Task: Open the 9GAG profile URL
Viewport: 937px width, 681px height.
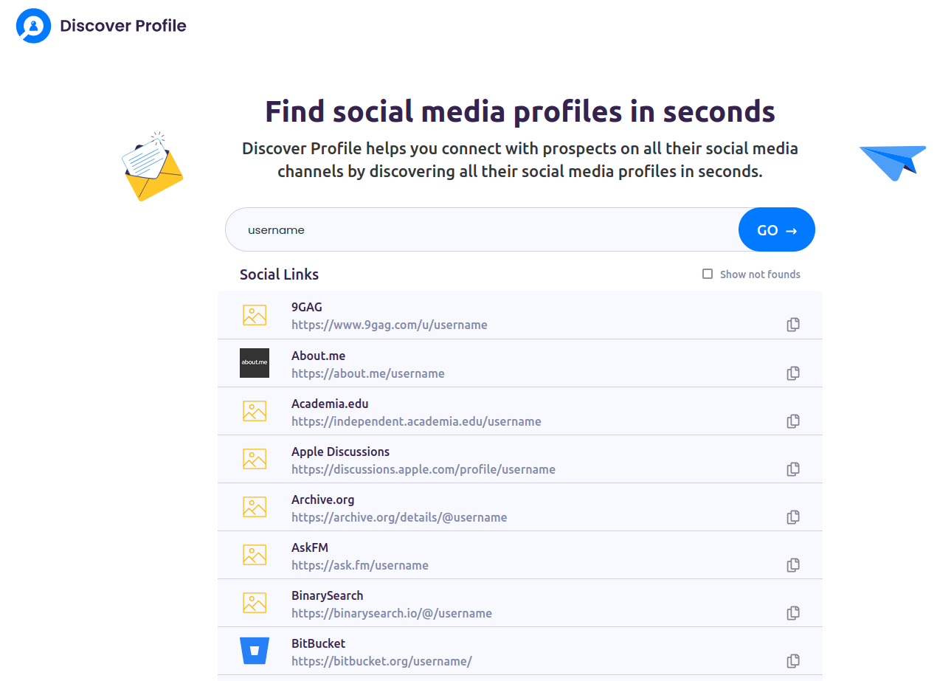Action: pyautogui.click(x=389, y=325)
